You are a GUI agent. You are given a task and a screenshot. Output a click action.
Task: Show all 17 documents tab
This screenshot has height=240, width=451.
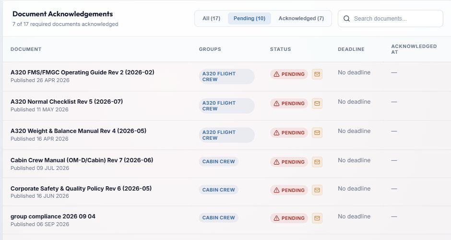(211, 18)
